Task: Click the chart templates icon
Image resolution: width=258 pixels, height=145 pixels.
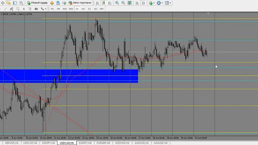Action: pos(167,3)
